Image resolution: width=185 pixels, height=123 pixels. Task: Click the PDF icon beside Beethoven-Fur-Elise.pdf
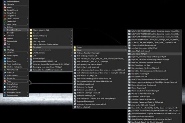point(75,87)
